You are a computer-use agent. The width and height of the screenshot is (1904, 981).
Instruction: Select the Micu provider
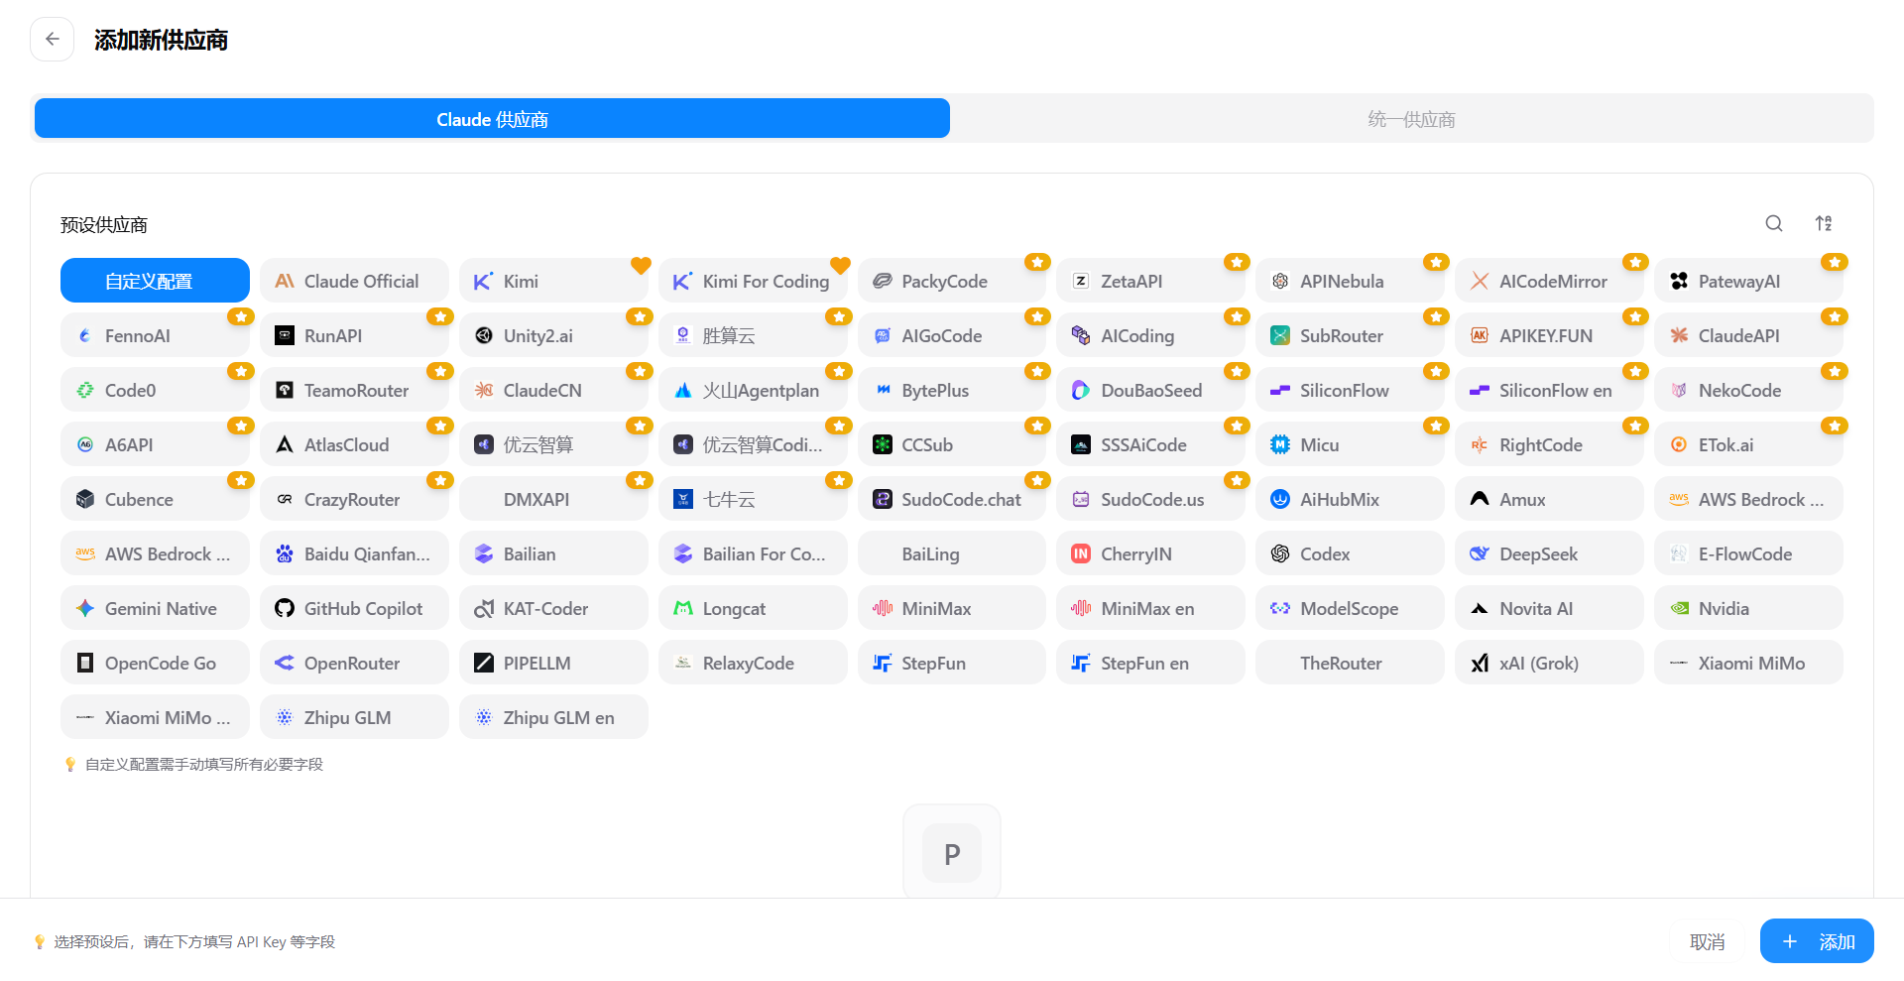click(x=1350, y=444)
